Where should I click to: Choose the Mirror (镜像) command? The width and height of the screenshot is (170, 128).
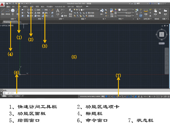(x=37, y=13)
